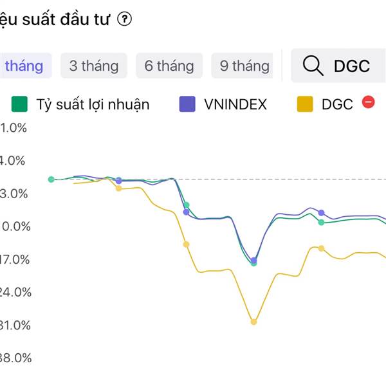The image size is (386, 386).
Task: Click the purple VNINDEX color swatch
Action: 187,104
